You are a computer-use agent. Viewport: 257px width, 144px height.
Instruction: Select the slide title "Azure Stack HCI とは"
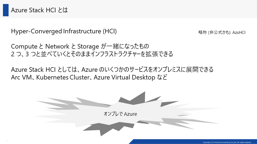(39, 10)
